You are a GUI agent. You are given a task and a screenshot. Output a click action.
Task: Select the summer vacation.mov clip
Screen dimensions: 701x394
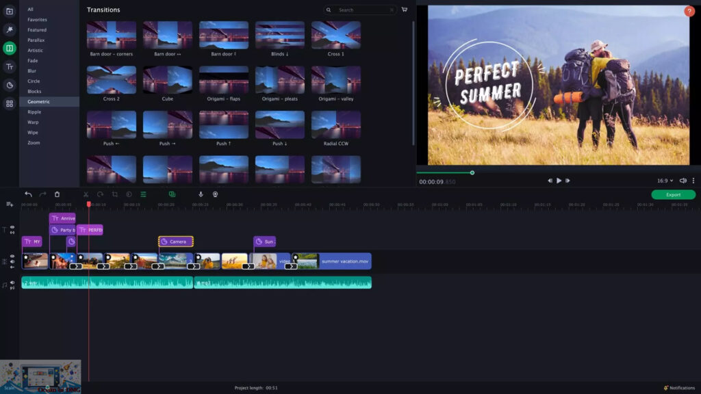(332, 261)
